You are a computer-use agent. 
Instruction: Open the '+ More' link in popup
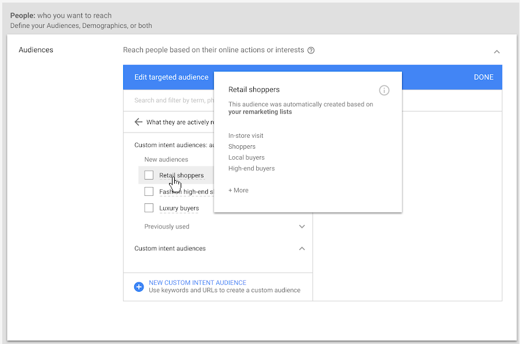238,191
